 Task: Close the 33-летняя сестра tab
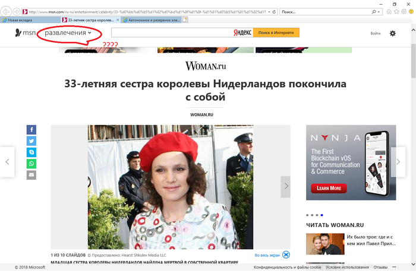[x=118, y=20]
